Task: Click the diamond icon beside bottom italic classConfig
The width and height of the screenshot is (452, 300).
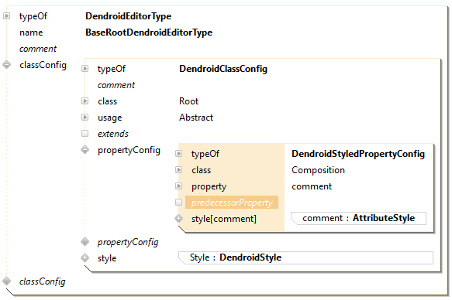Action: coord(7,281)
